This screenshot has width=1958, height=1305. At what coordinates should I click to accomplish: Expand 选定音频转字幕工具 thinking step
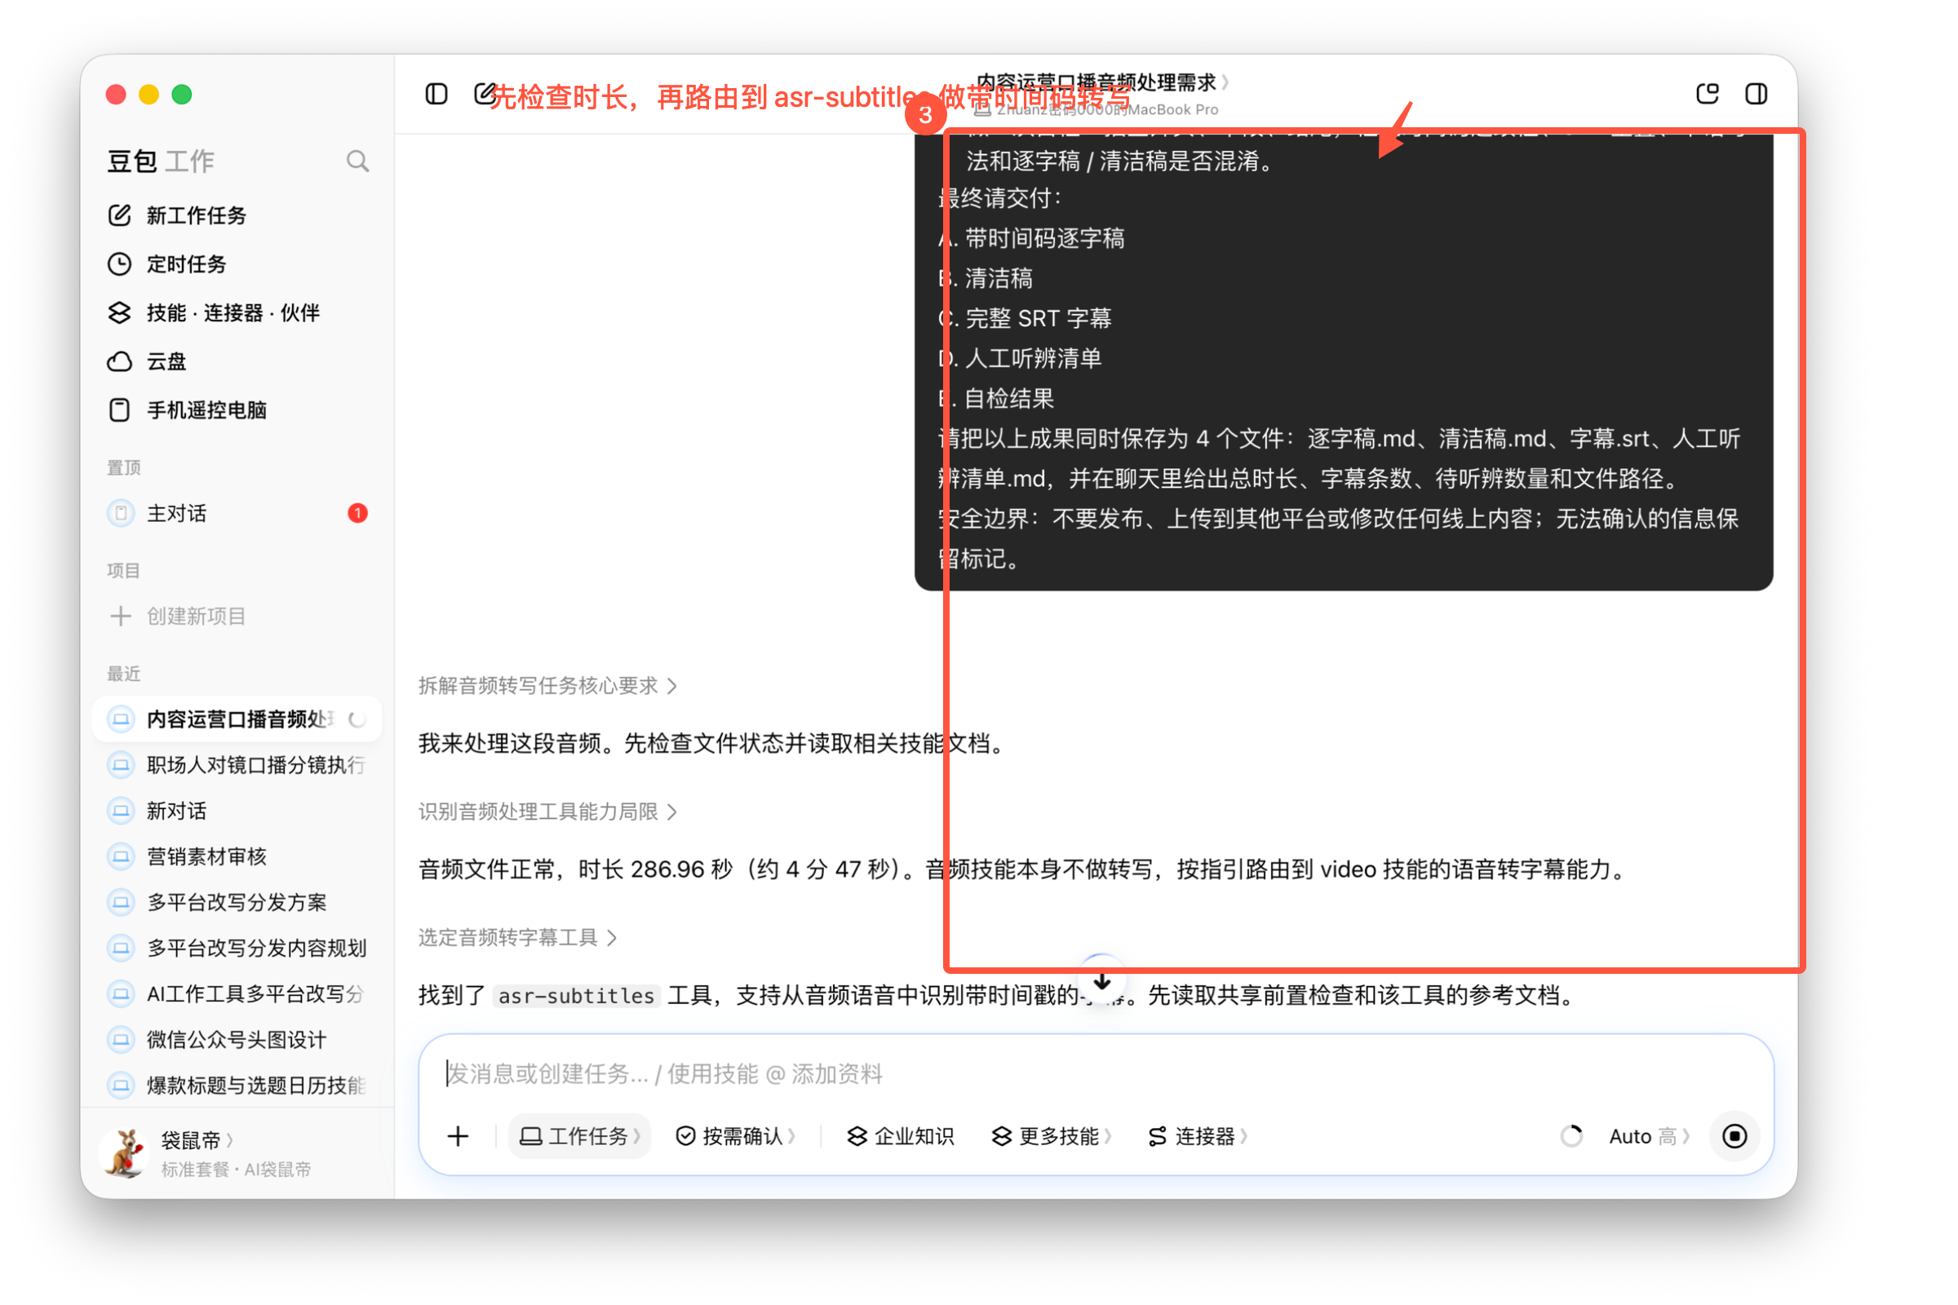click(517, 938)
